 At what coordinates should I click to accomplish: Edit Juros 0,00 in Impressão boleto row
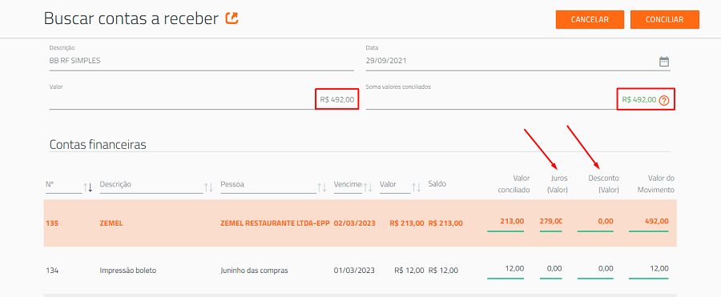(x=551, y=270)
